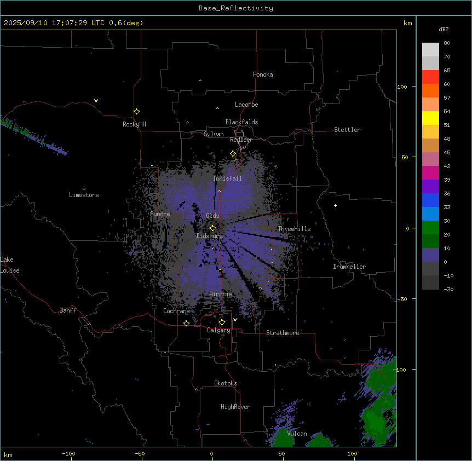
Task: Click the 48 value in the dBZ legend
Action: [447, 139]
